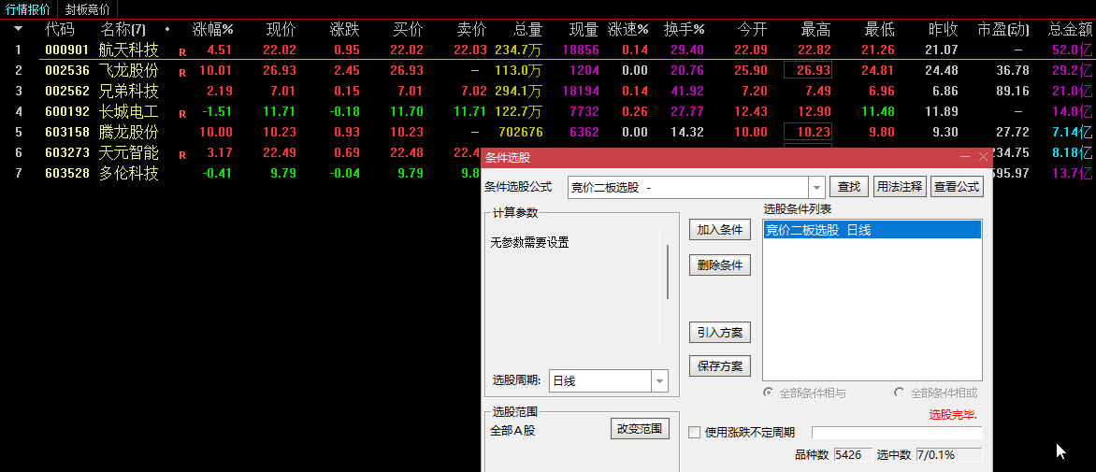Click the 条件选股公式 combo box text

pyautogui.click(x=688, y=187)
